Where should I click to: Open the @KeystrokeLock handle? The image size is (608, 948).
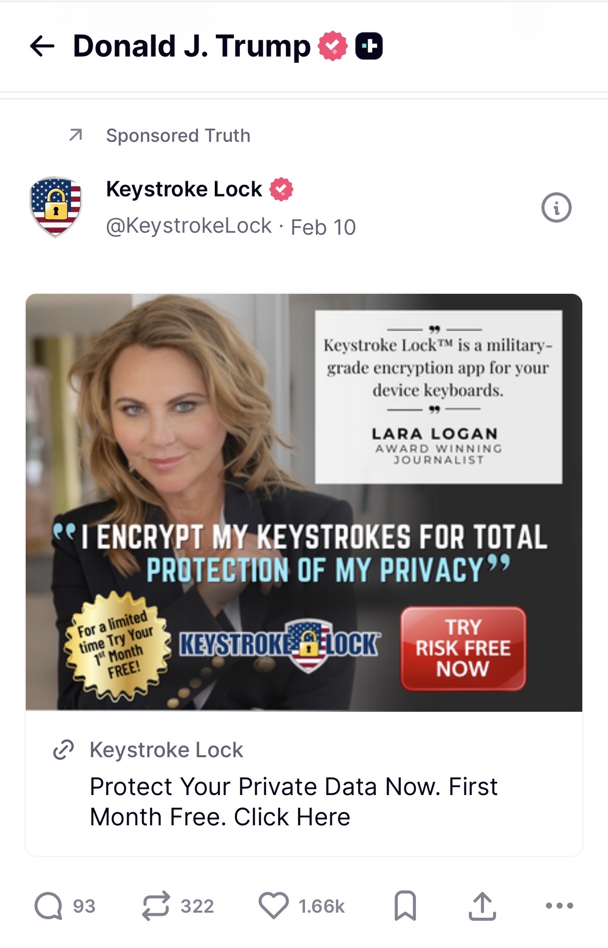point(189,226)
